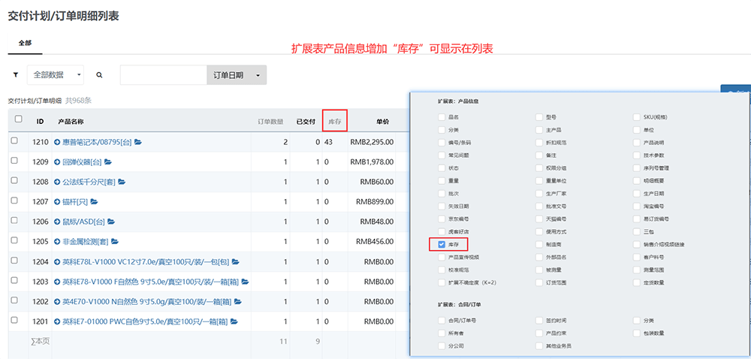Click the filter funnel icon
This screenshot has width=751, height=359.
[x=16, y=75]
